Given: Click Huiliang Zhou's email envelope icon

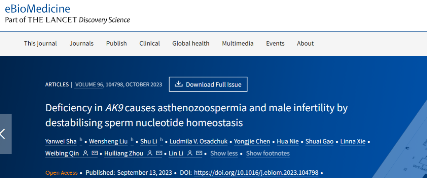Looking at the screenshot, I should (x=159, y=153).
